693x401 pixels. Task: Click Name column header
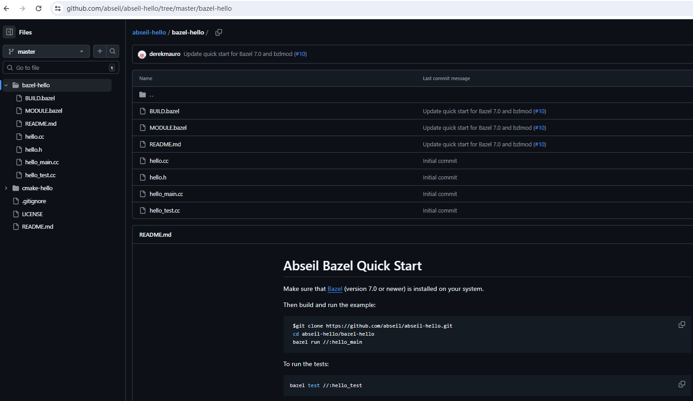tap(146, 78)
